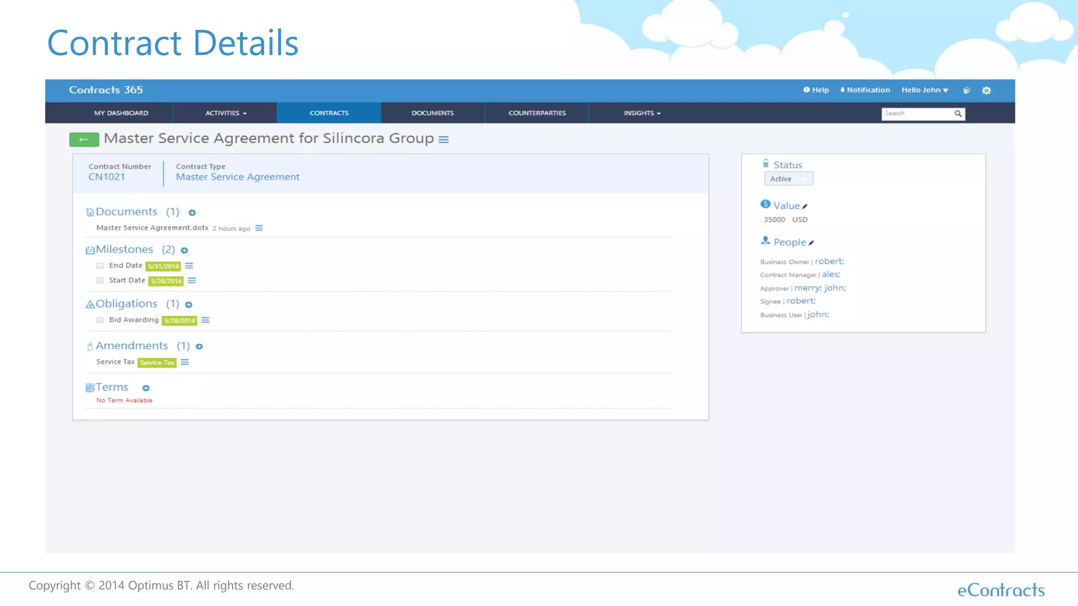This screenshot has width=1078, height=606.
Task: Expand the Hello John user dropdown
Action: pyautogui.click(x=924, y=90)
